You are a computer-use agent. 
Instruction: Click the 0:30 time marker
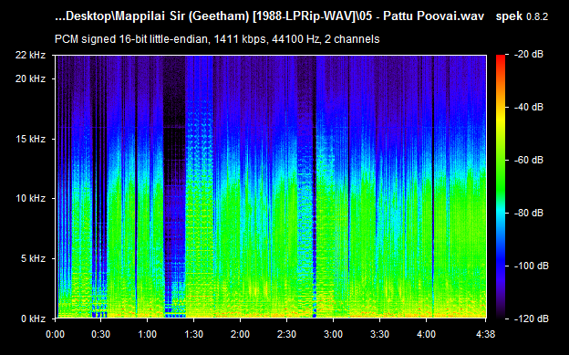click(101, 334)
